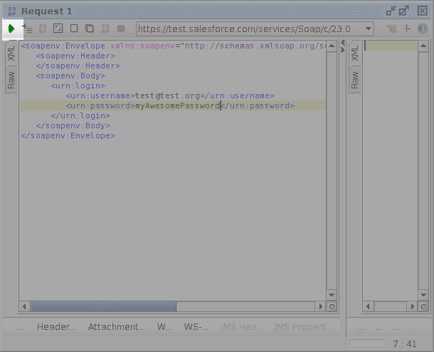Cancel the running request with the stop button
Image resolution: width=434 pixels, height=352 pixels.
pos(121,29)
